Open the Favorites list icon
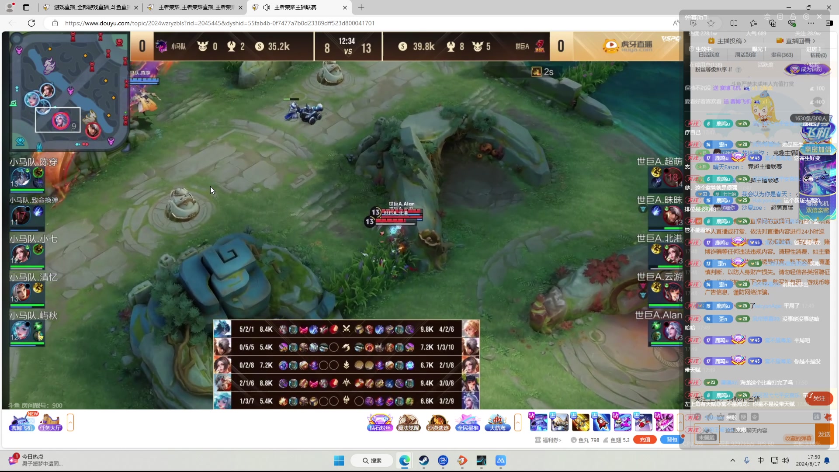The height and width of the screenshot is (472, 839). tap(753, 23)
